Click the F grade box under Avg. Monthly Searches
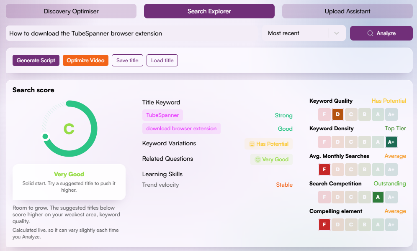This screenshot has height=251, width=417. (x=324, y=170)
